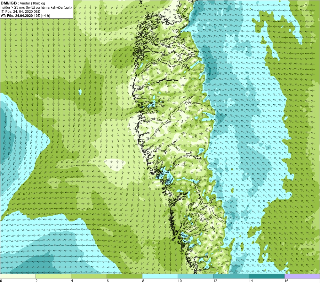Click the bold 'DMI/IGB' title text
Screen dimensions: 320x283
click(9, 3)
